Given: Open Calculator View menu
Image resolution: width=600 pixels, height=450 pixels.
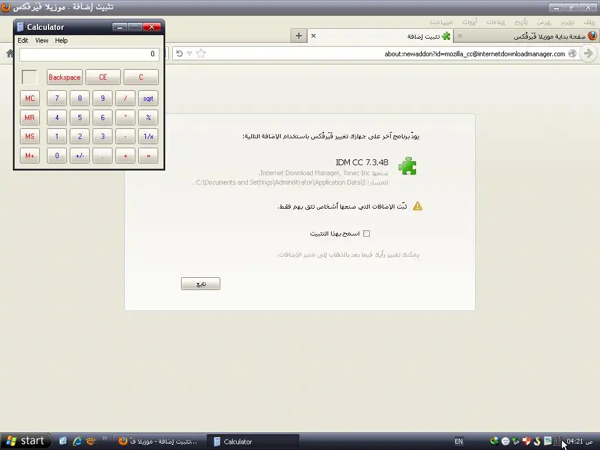Looking at the screenshot, I should click(42, 40).
